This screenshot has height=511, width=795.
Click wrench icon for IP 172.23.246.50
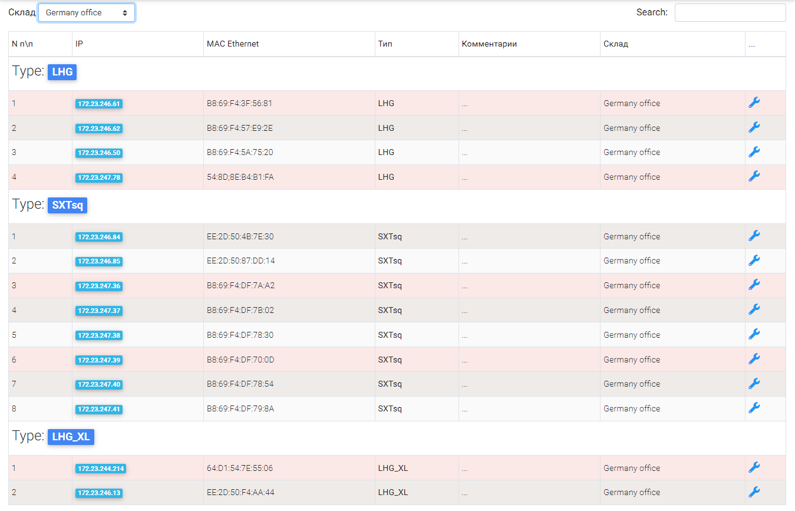pos(754,152)
